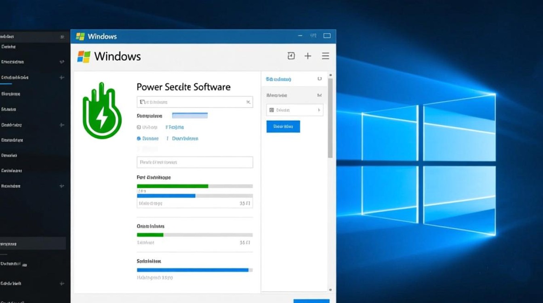This screenshot has height=303, width=543.
Task: Click the image icon in right panel field
Action: [x=271, y=110]
